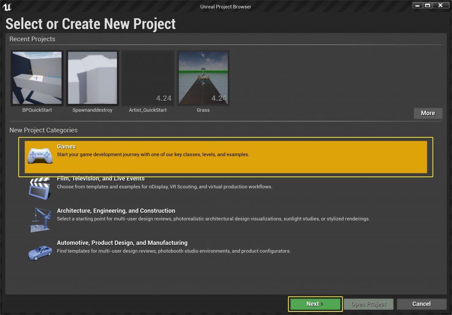
Task: Choose Film, Television, and Live Events category
Action: click(x=101, y=179)
